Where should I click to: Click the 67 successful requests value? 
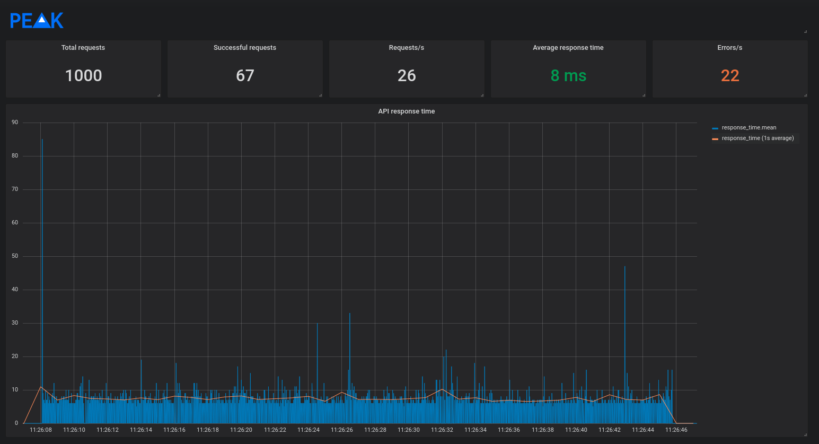[x=245, y=76]
